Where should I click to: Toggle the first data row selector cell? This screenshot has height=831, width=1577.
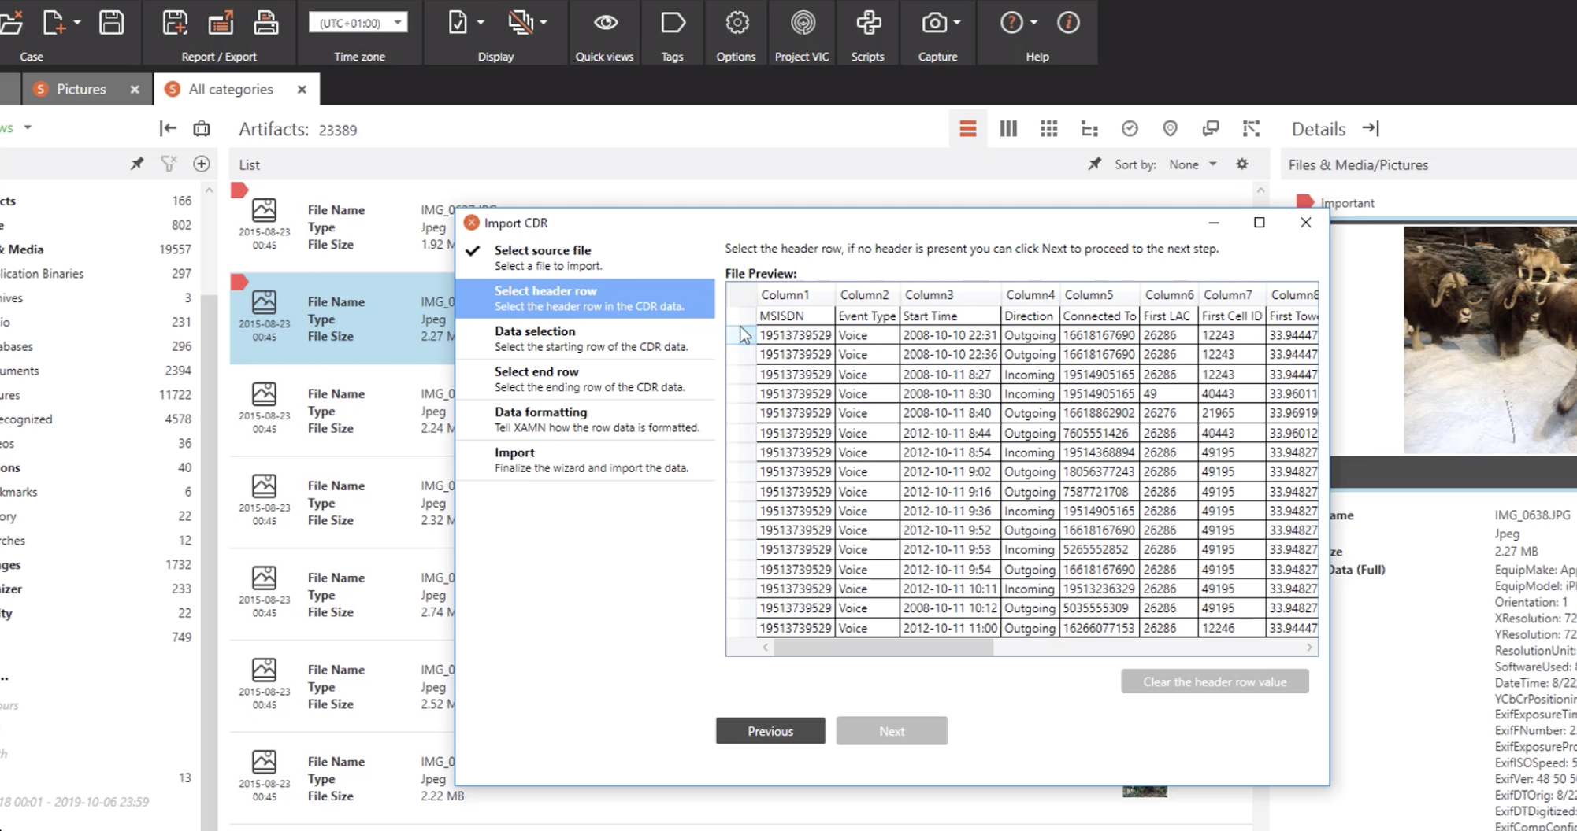tap(740, 335)
